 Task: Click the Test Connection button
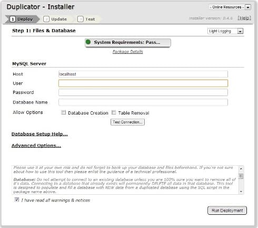point(127,122)
